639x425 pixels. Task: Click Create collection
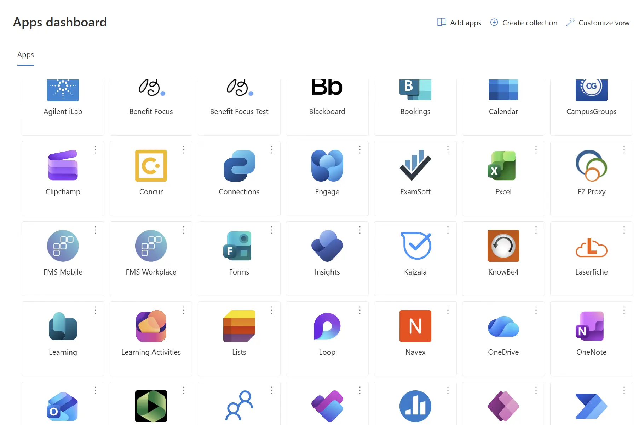point(524,23)
